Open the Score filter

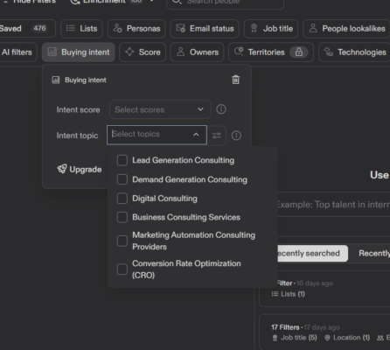(x=143, y=52)
